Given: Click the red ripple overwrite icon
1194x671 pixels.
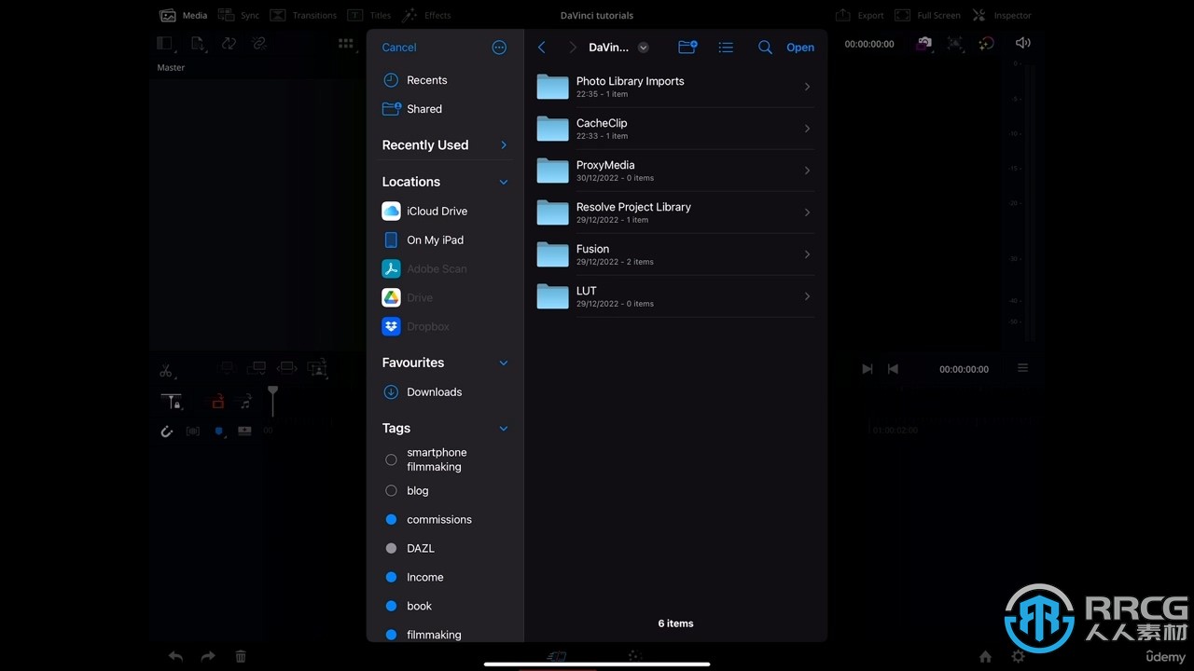Looking at the screenshot, I should tap(217, 403).
